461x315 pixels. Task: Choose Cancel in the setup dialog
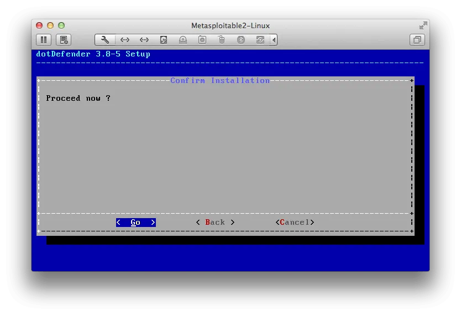(x=295, y=223)
